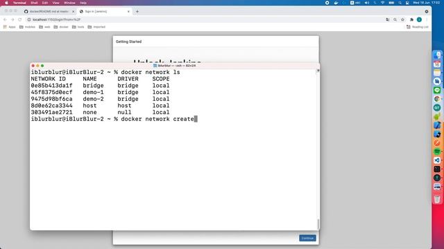Go forward in Chrome

point(12,19)
